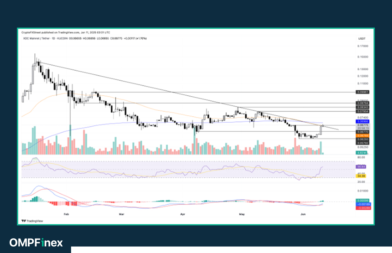Click the Apr label on time axis
The height and width of the screenshot is (253, 392).
click(183, 214)
